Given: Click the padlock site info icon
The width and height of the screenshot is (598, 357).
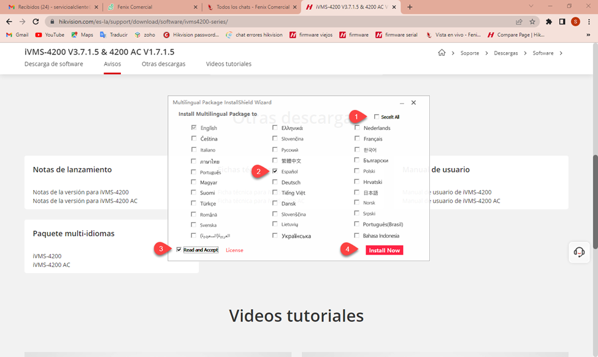Looking at the screenshot, I should point(52,21).
